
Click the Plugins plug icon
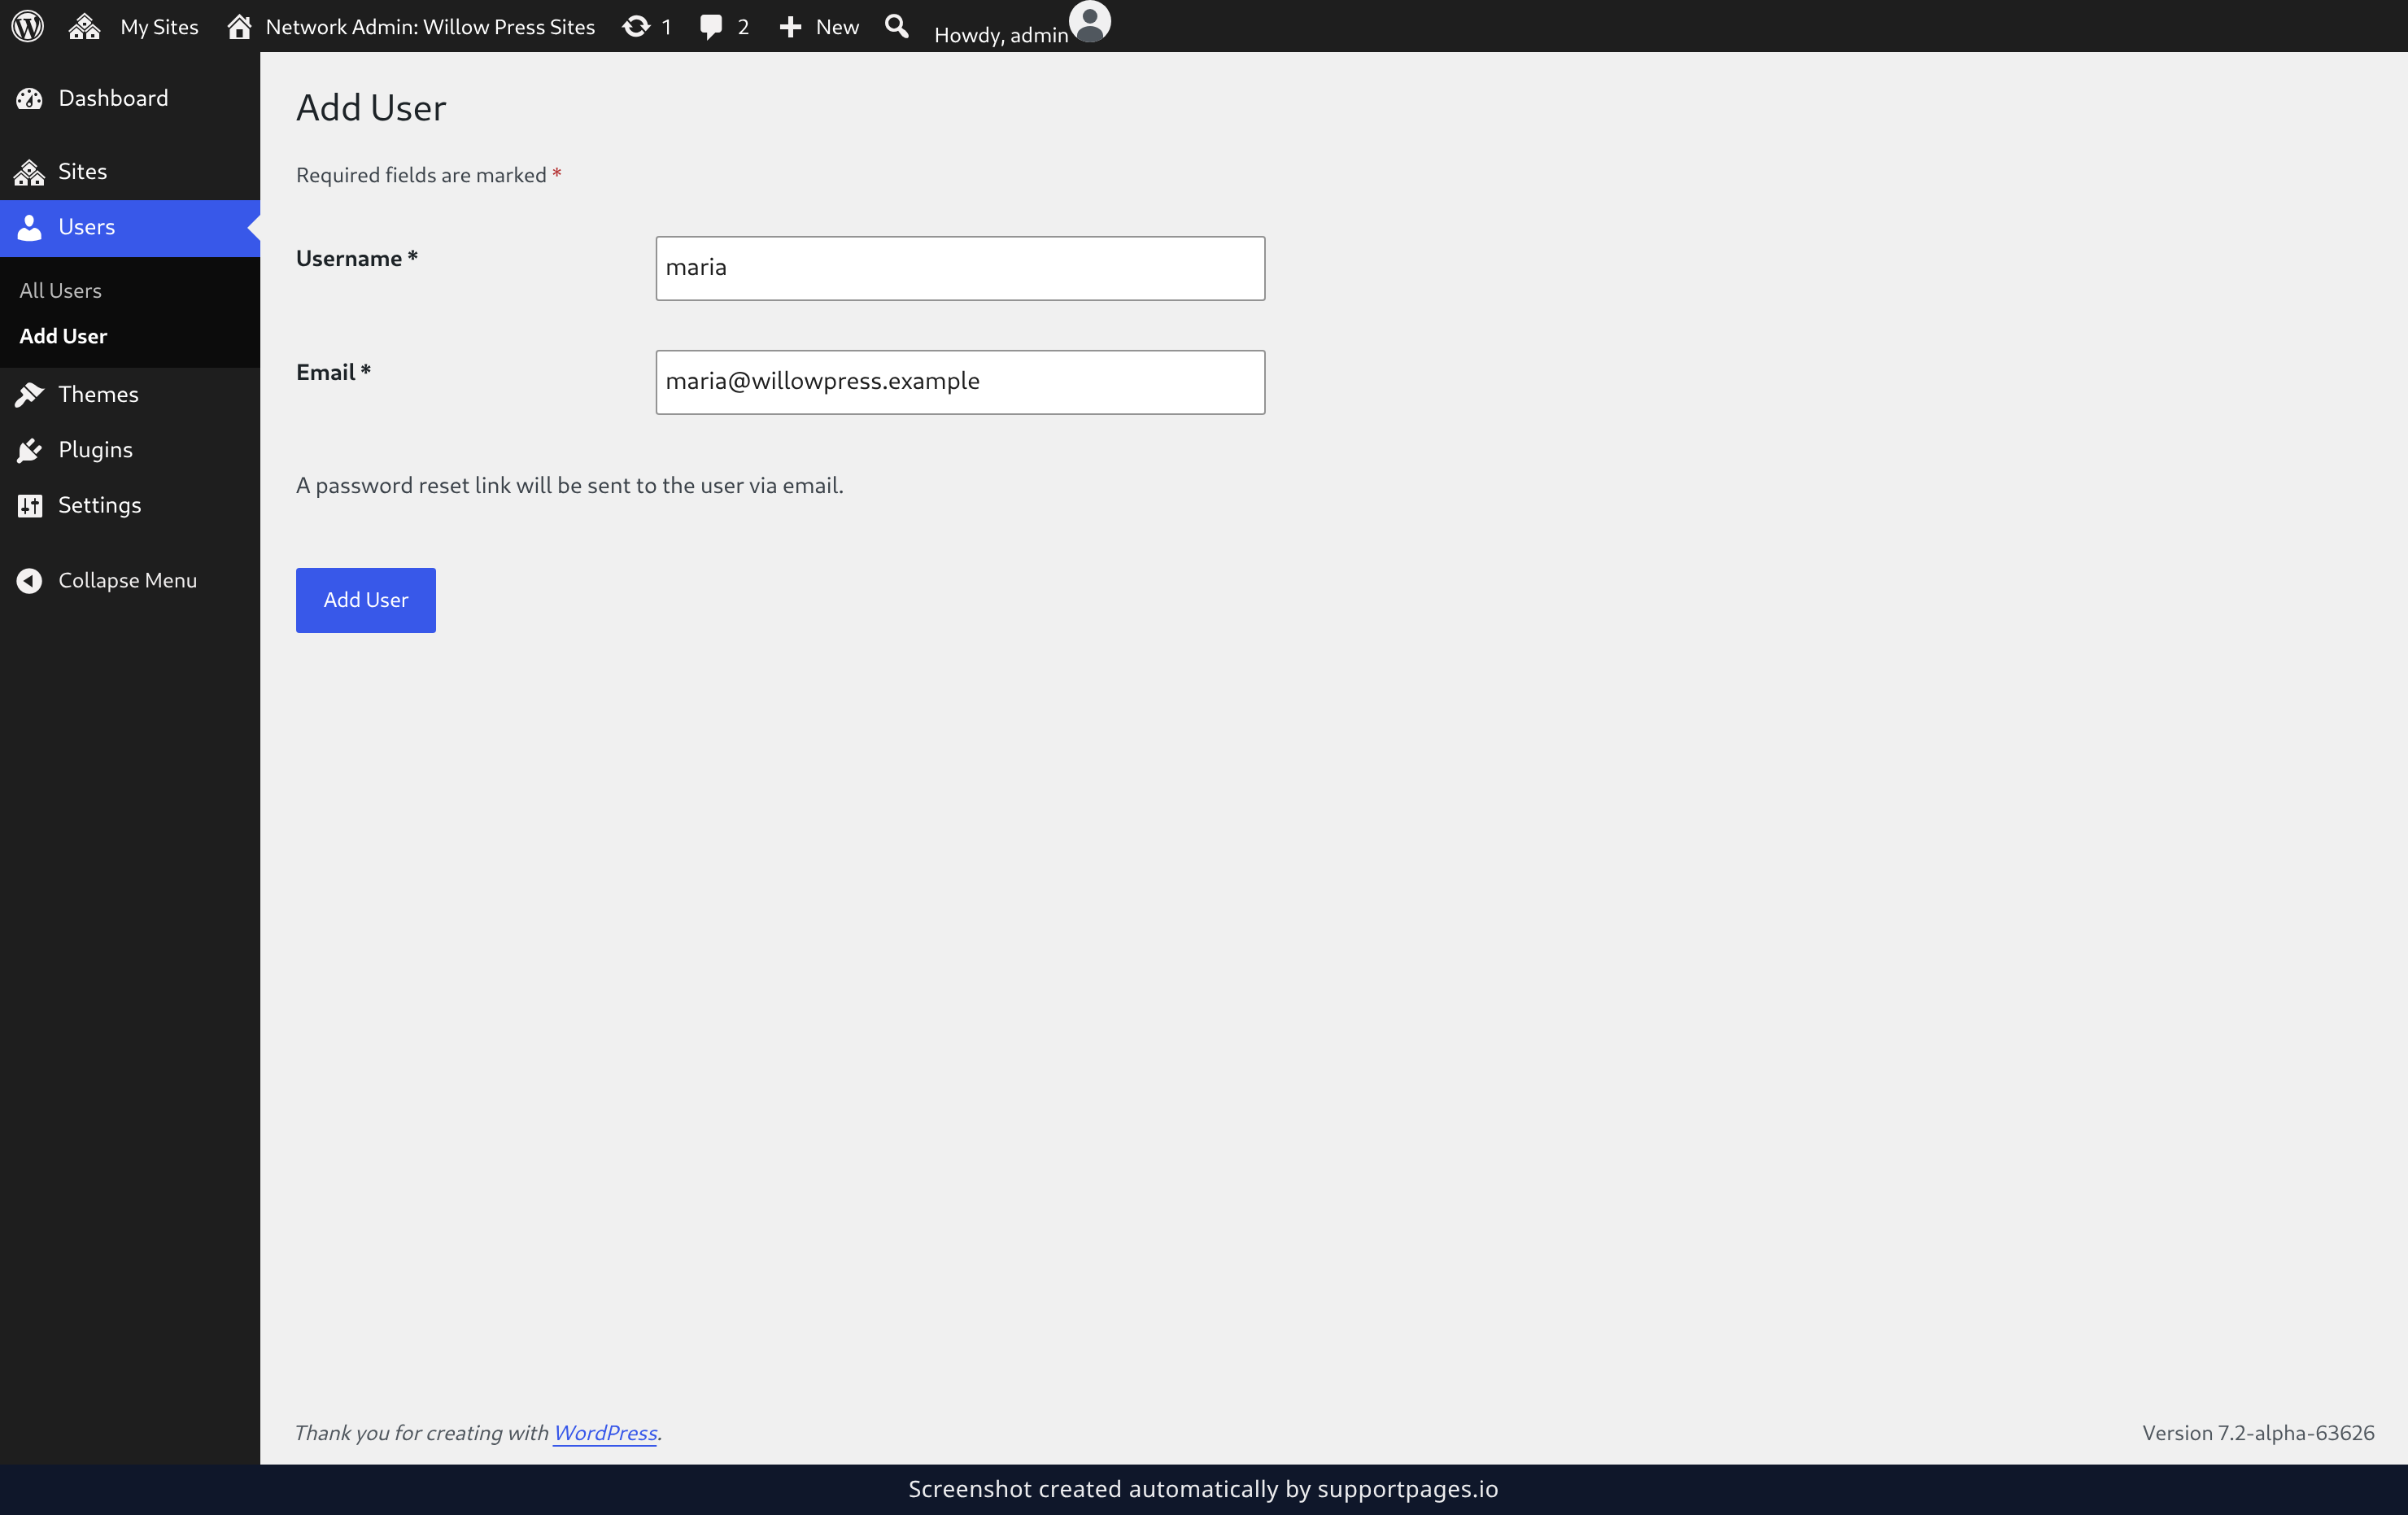point(29,450)
